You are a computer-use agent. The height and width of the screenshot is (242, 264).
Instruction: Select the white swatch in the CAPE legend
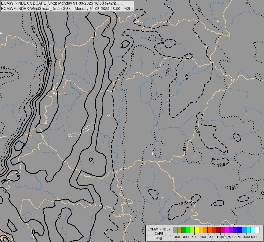pyautogui.click(x=257, y=230)
